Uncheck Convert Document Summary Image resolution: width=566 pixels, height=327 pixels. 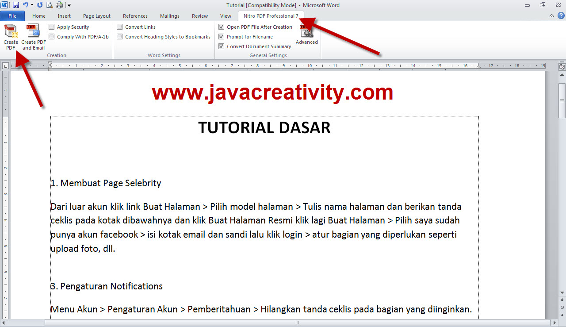222,46
